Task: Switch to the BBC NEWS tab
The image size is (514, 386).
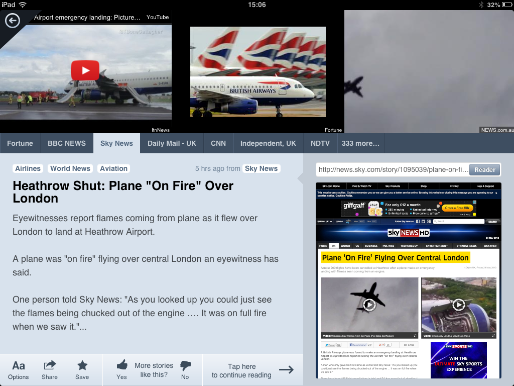Action: pos(67,143)
